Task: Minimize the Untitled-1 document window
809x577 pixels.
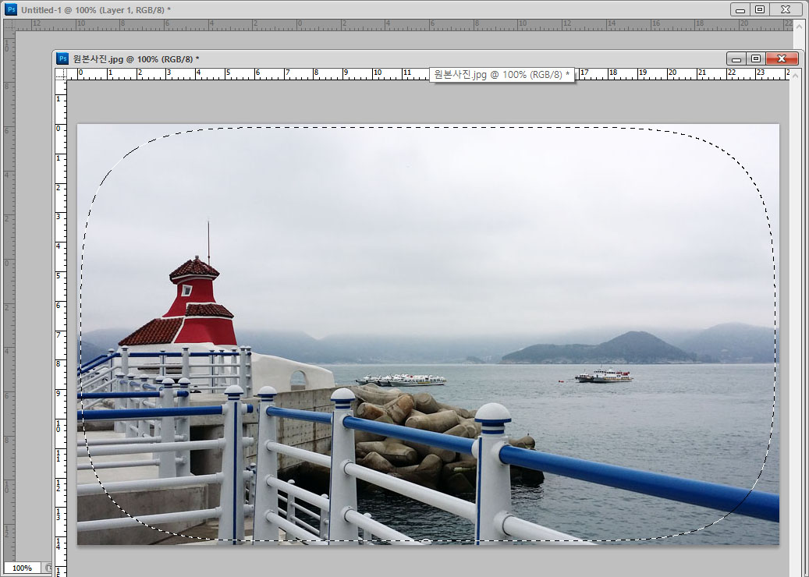Action: coord(740,10)
